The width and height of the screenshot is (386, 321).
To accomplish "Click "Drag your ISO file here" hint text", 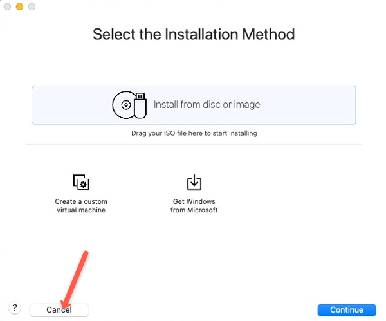I will (194, 133).
